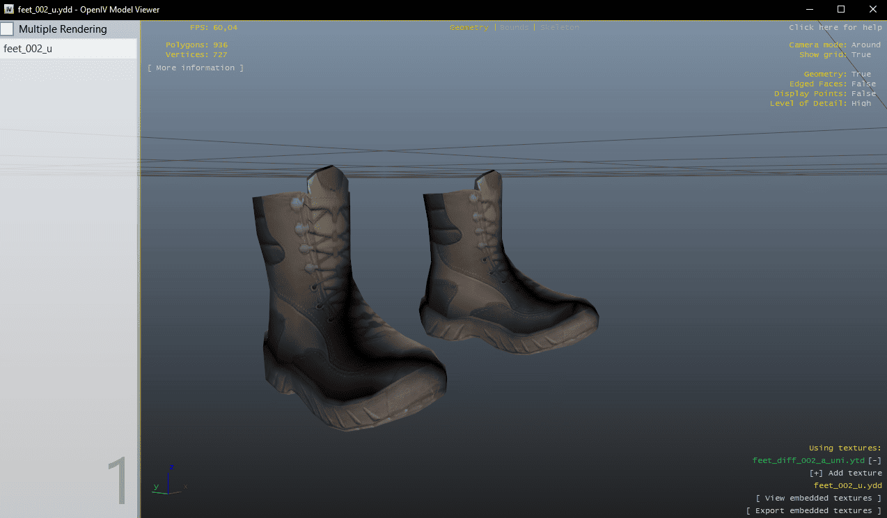Switch to the Geometry tab

(469, 27)
